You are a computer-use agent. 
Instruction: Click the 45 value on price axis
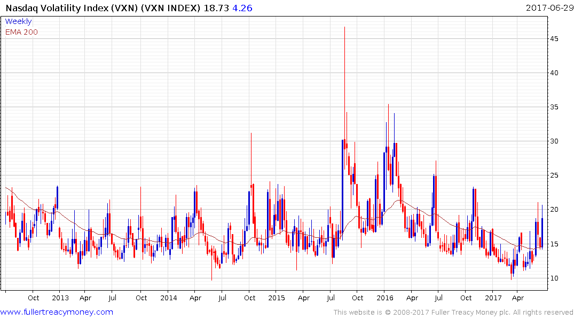[x=554, y=39]
